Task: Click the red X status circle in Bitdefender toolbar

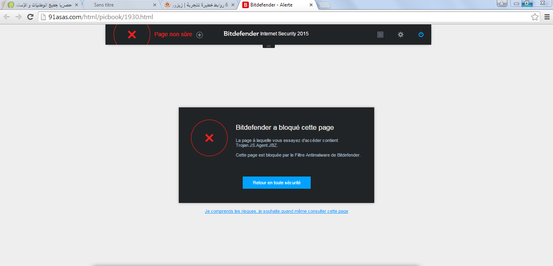Action: click(132, 35)
